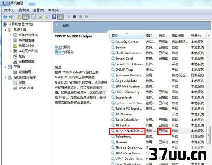
Task: Click the start service play icon
Action: pyautogui.click(x=69, y=17)
